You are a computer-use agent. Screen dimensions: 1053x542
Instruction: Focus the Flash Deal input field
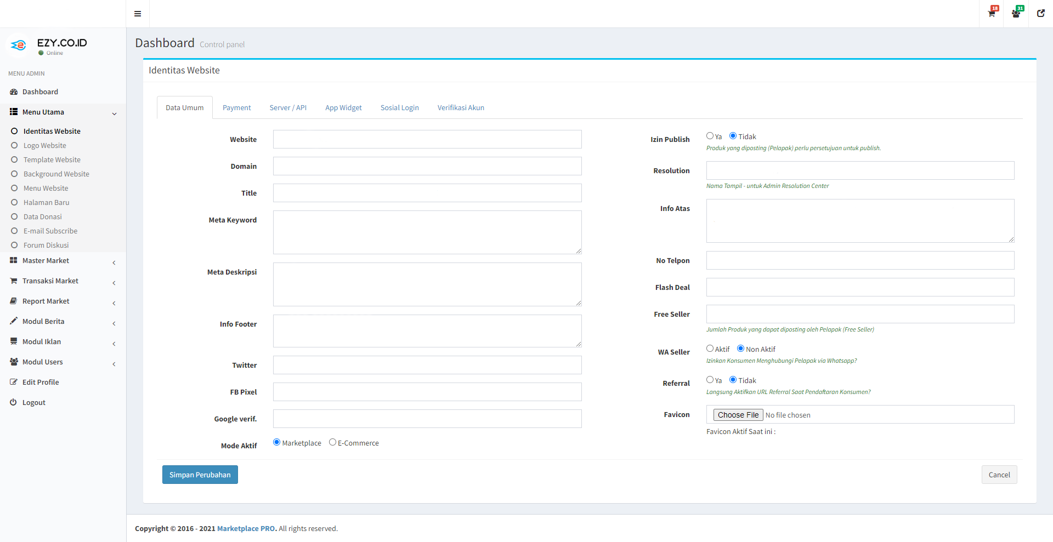click(x=860, y=287)
